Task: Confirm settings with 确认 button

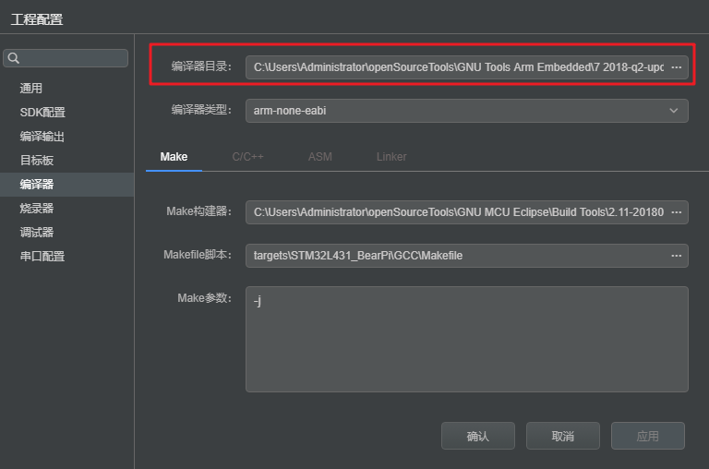Action: (478, 436)
